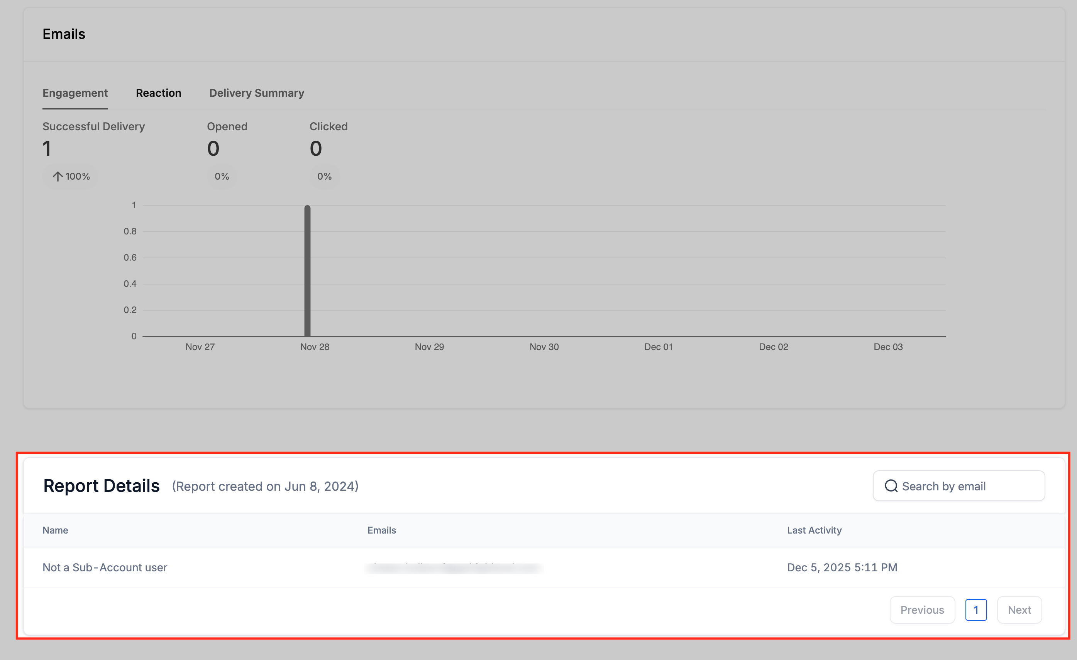
Task: Click the Nov 28 delivery bar
Action: point(307,271)
